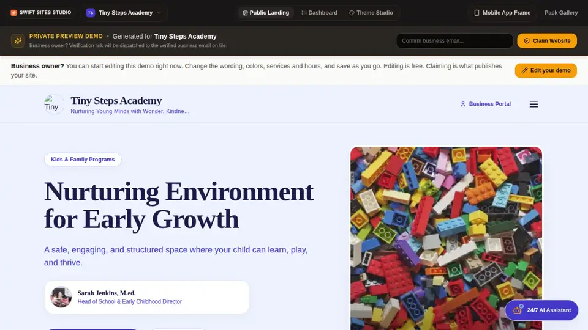Click the 'Head of School & Early Childhood Director' text
The width and height of the screenshot is (588, 330).
130,301
